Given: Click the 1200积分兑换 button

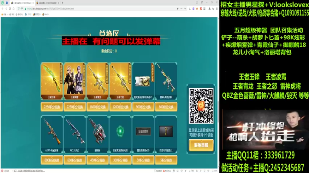Looking at the screenshot, I should pos(120,107).
